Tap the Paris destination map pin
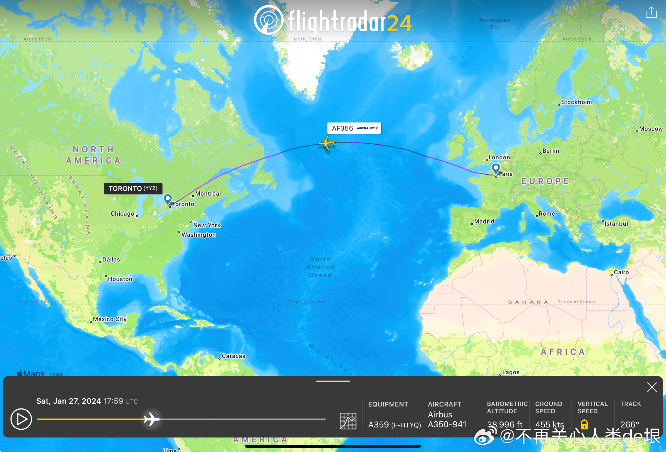The image size is (666, 452). coord(496,168)
